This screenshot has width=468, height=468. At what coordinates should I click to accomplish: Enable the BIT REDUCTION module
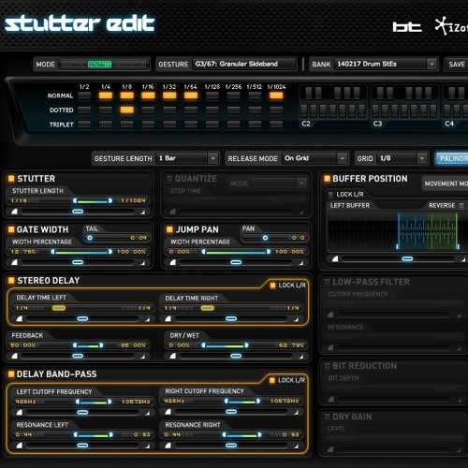coord(327,366)
